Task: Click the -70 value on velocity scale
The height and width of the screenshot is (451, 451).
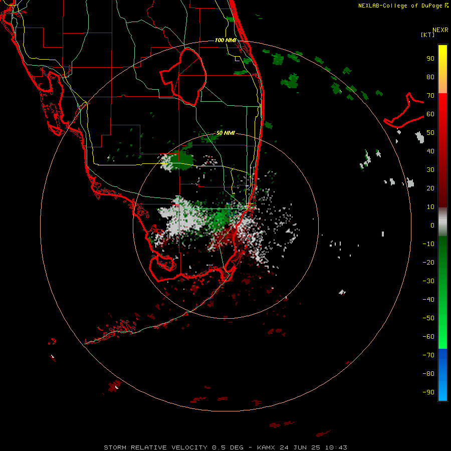Action: pos(428,355)
